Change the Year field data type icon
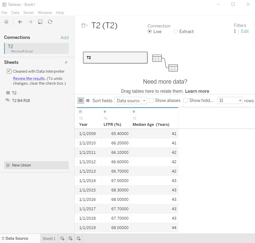 click(x=80, y=112)
